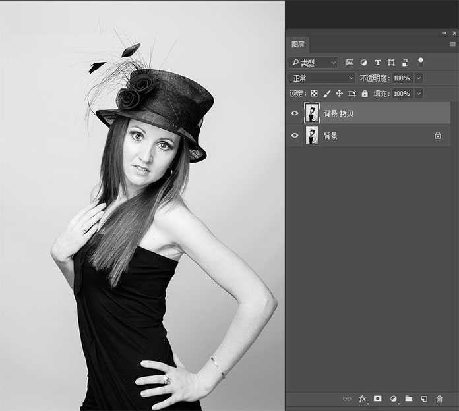
Task: Click the 填充 fill percentage field
Action: coord(401,94)
